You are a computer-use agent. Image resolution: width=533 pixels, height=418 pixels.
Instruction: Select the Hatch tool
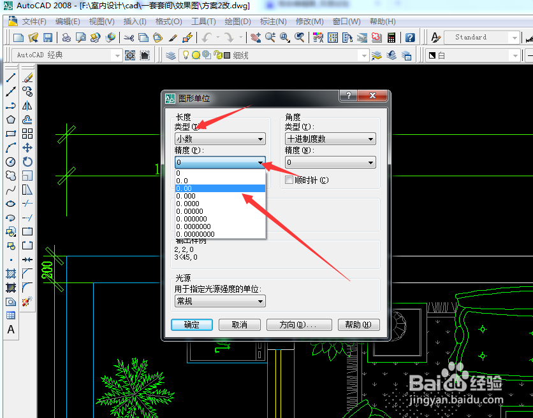point(11,274)
